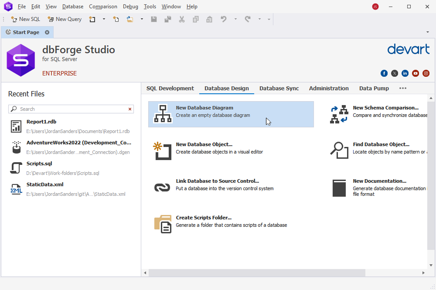Viewport: 436px width, 290px height.
Task: Click the New Database Object icon
Action: tap(163, 150)
